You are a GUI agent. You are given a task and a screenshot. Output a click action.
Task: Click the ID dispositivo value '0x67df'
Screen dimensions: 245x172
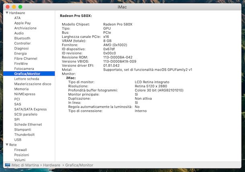[x=109, y=49]
